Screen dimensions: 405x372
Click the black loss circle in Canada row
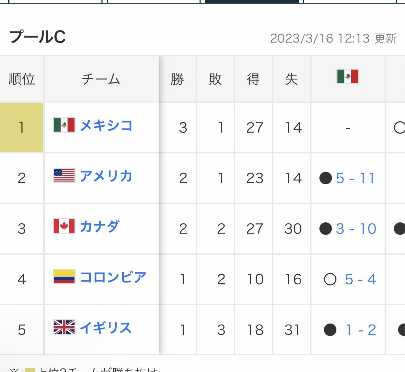point(325,229)
